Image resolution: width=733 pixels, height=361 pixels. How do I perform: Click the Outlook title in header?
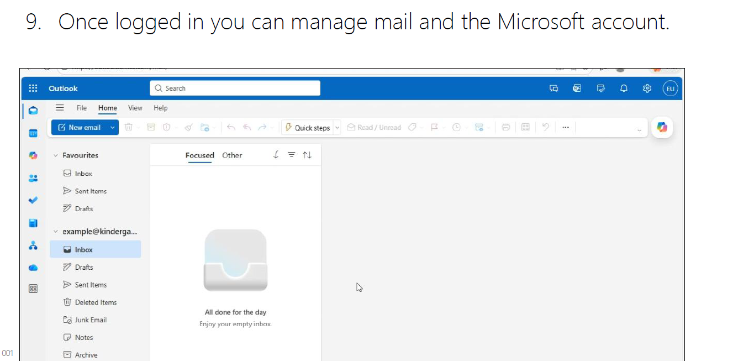(63, 88)
